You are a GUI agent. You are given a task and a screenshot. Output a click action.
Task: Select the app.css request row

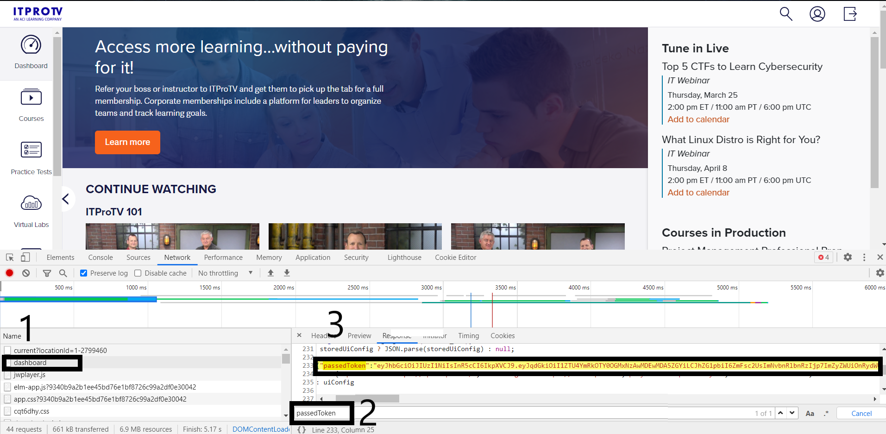[140, 399]
